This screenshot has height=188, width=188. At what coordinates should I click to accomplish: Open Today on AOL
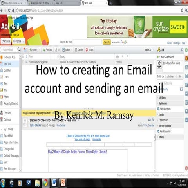(9, 57)
